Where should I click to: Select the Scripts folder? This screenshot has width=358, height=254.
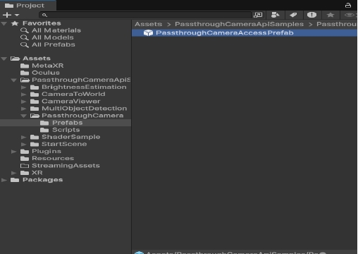[66, 130]
